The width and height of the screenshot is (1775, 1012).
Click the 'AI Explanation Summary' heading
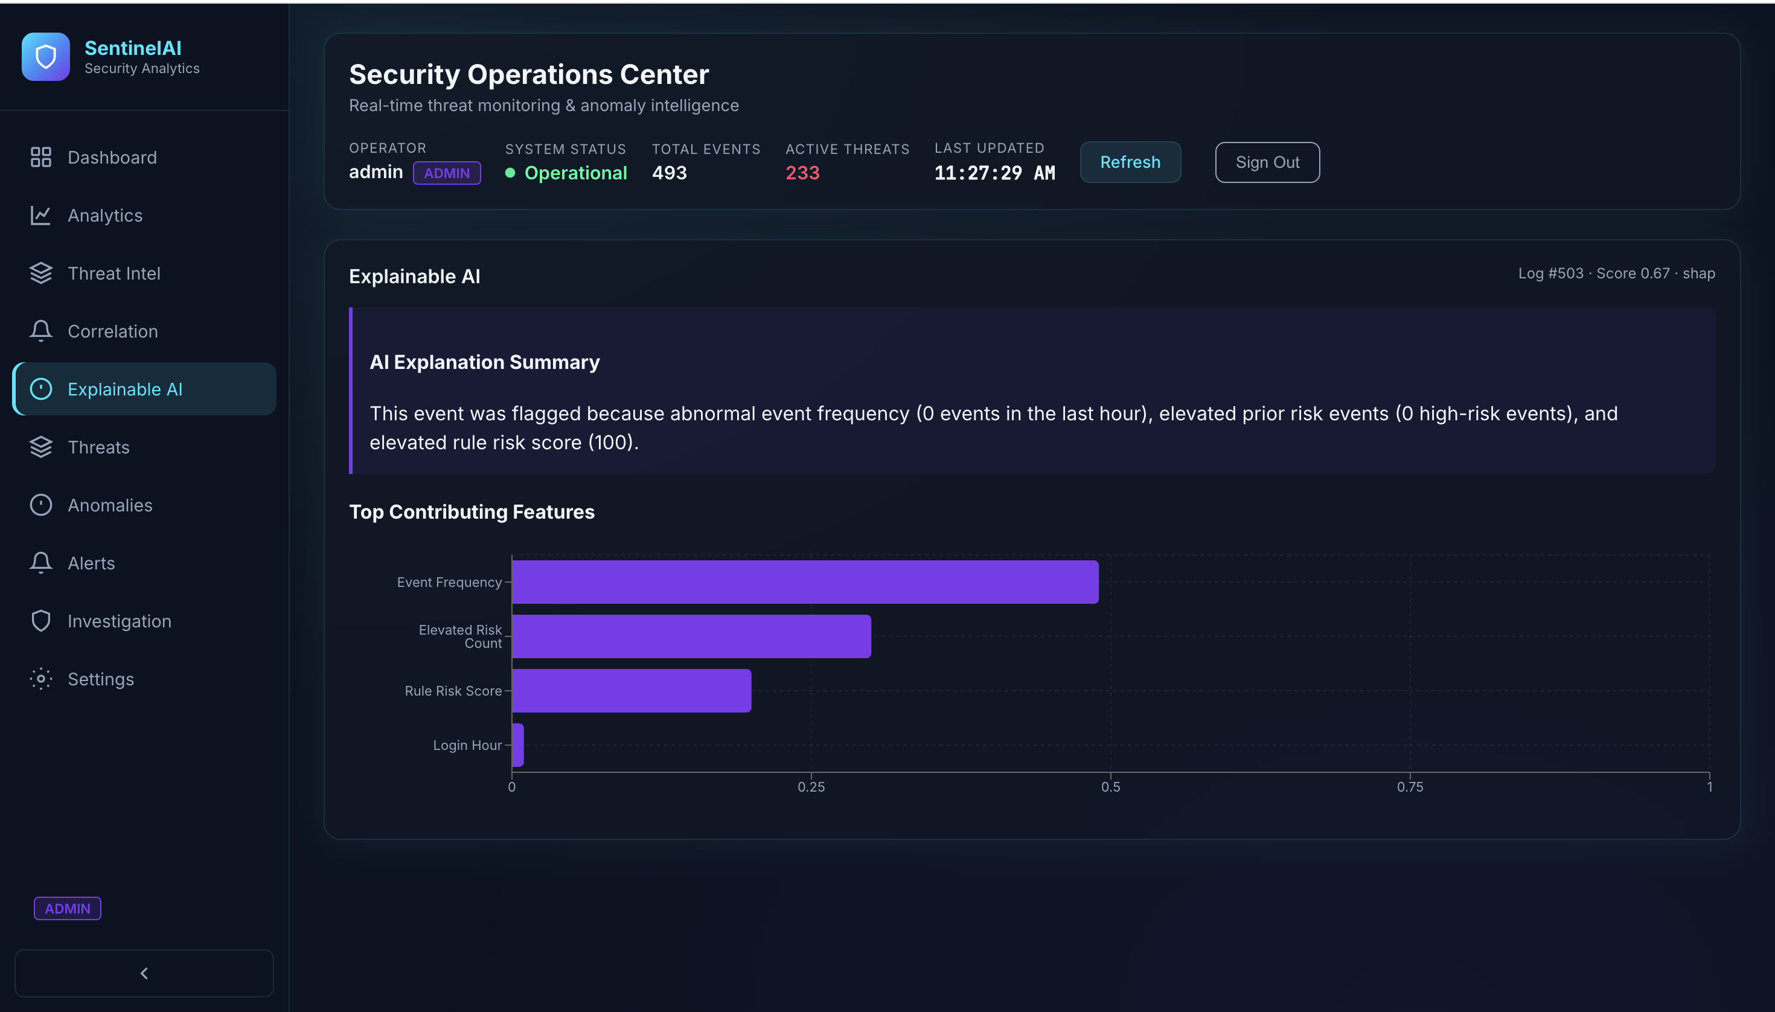(x=484, y=362)
